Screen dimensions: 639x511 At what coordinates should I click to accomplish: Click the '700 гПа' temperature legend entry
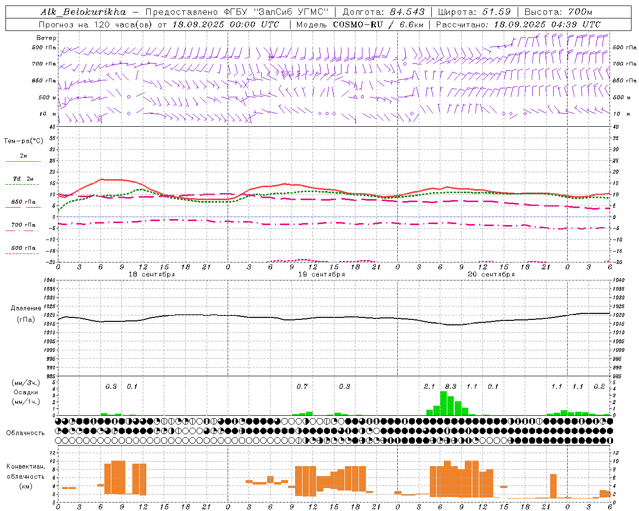[x=23, y=225]
